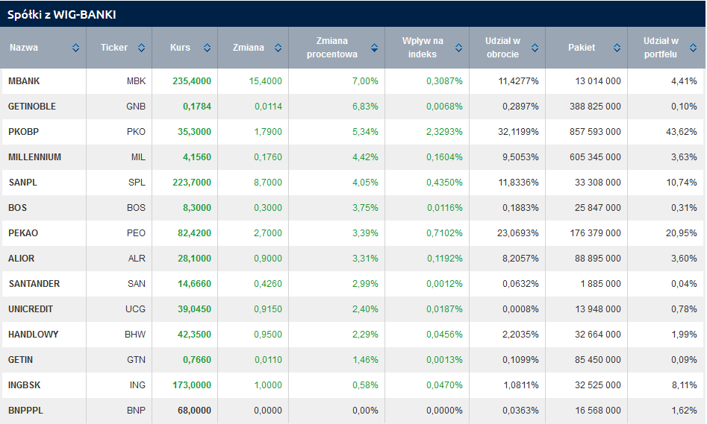
Task: Click the index impact 2,3293%
Action: click(444, 132)
